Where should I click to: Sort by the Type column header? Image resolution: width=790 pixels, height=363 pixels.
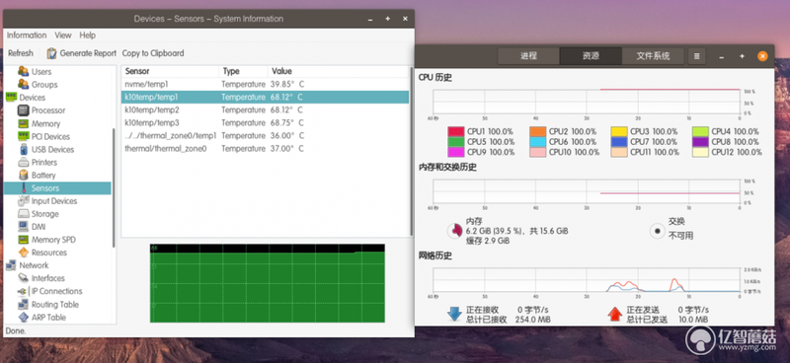[x=243, y=71]
